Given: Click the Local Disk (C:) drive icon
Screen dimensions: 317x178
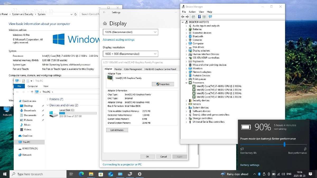Looking at the screenshot, I should tap(53, 114).
